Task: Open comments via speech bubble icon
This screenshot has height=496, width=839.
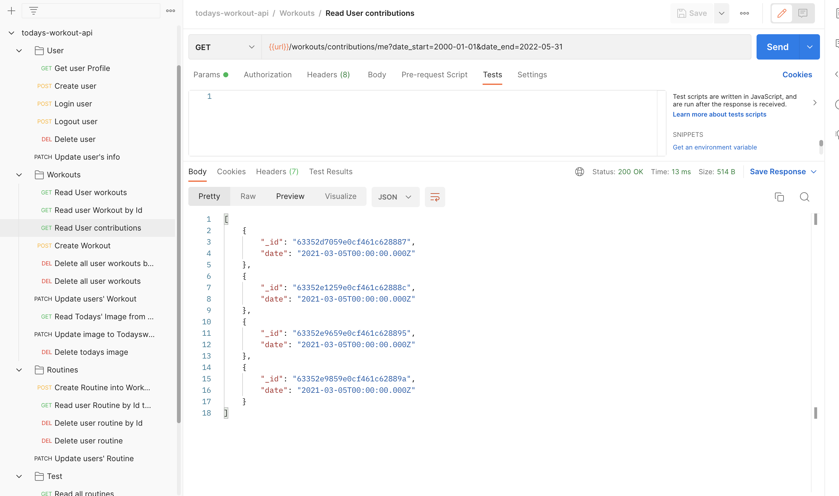Action: tap(803, 13)
